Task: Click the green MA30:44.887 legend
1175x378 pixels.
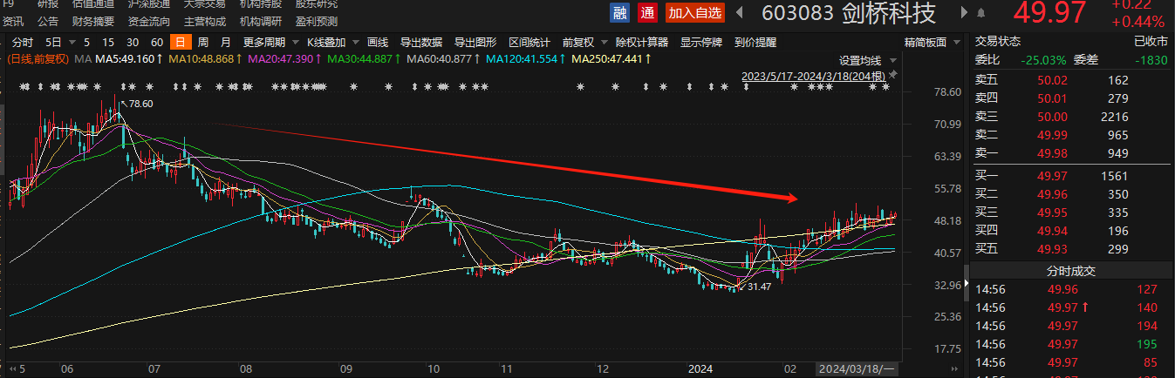Action: click(x=365, y=58)
